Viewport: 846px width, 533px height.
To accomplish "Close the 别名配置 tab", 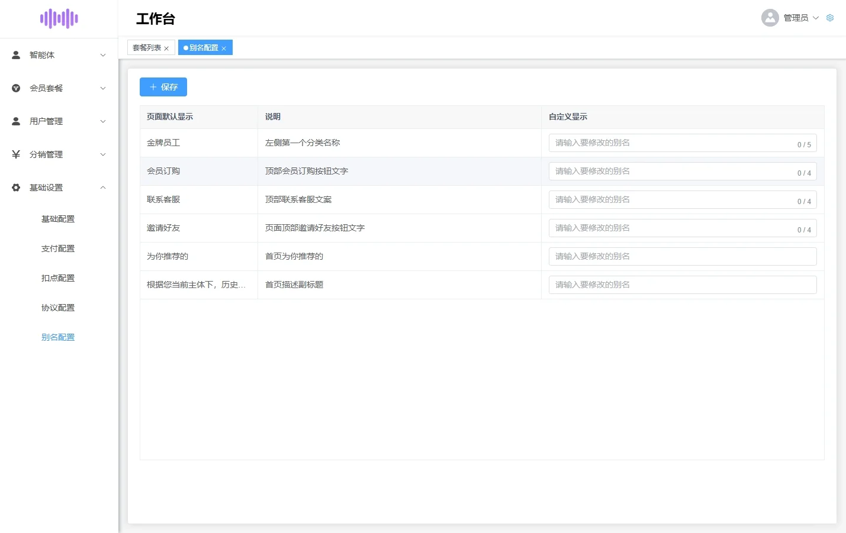I will click(224, 49).
